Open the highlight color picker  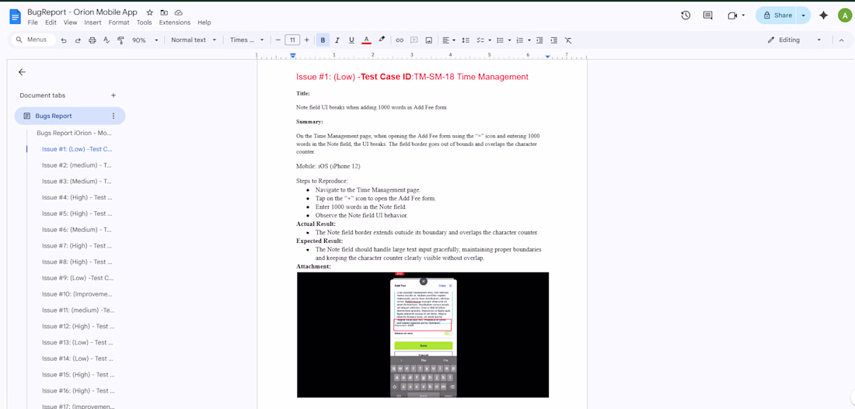(382, 40)
